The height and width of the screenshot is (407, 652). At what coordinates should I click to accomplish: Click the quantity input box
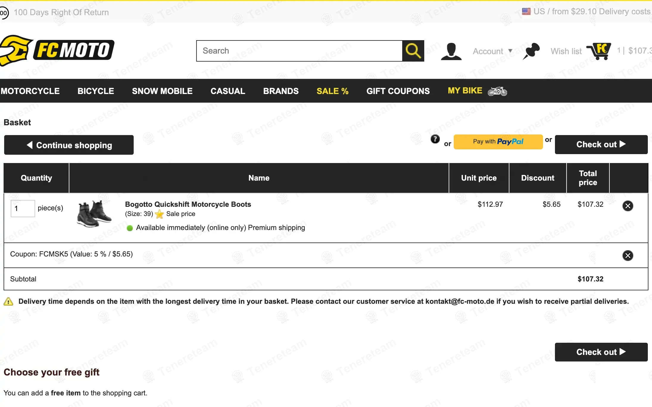[x=23, y=209]
